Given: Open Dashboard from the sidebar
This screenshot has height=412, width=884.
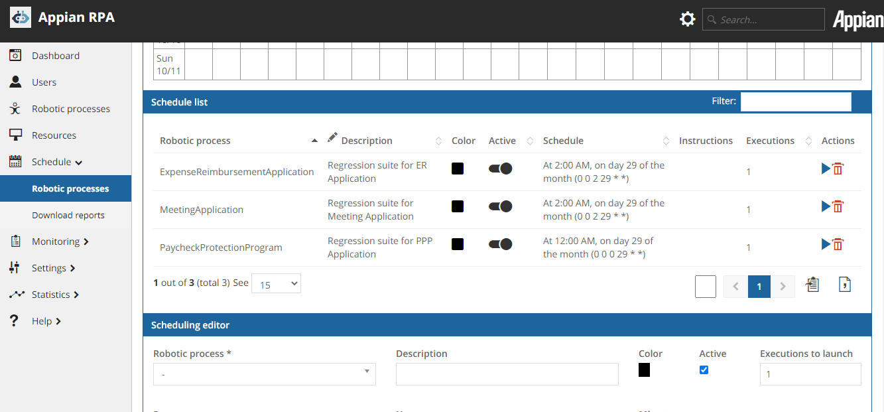Looking at the screenshot, I should coord(55,56).
